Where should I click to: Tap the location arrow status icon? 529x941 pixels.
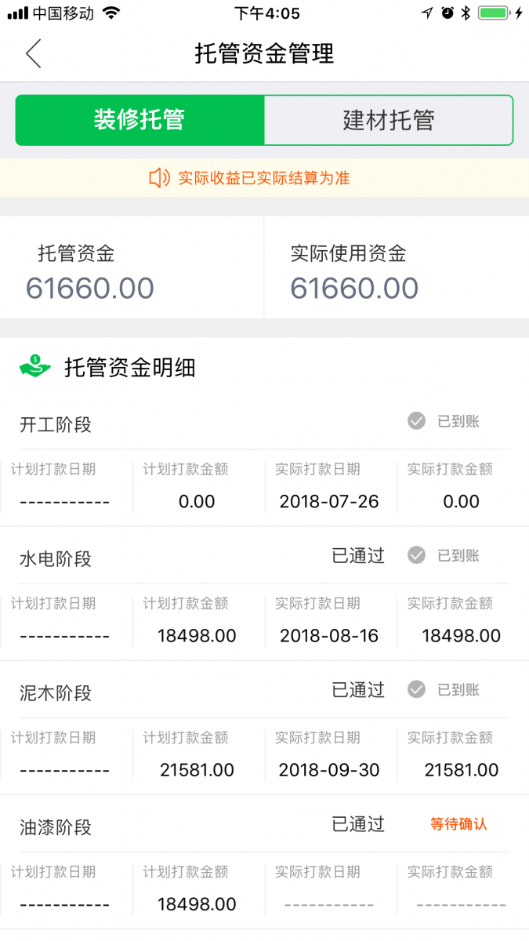click(427, 13)
